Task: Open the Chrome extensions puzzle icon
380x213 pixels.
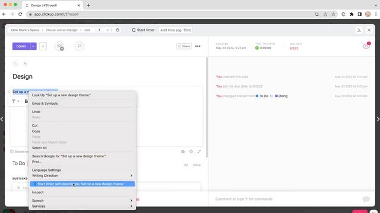Action: pyautogui.click(x=351, y=14)
